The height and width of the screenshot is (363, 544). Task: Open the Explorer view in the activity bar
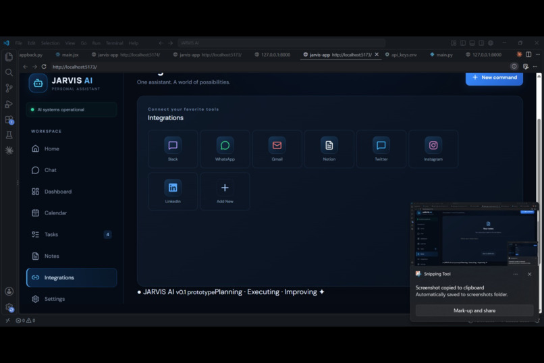click(9, 57)
